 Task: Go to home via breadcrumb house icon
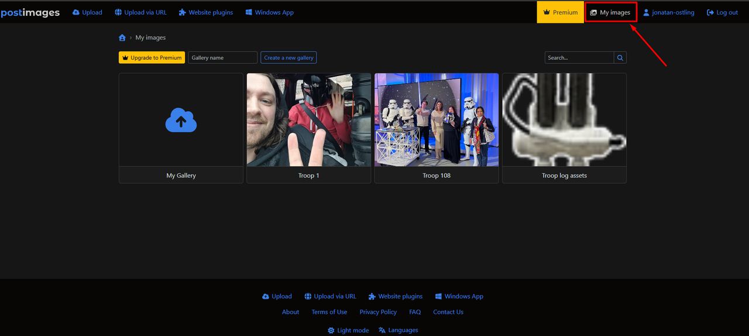tap(122, 37)
